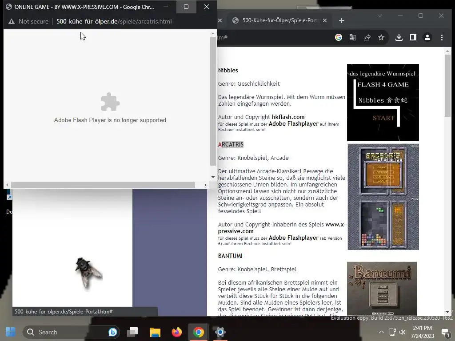Open Bing Chat icon in search box
Image resolution: width=455 pixels, height=341 pixels.
pyautogui.click(x=113, y=332)
